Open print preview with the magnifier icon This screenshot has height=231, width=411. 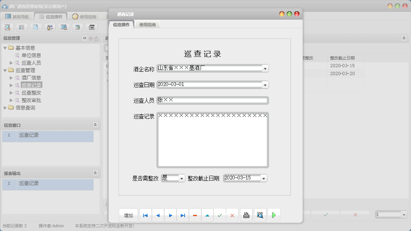coord(260,215)
